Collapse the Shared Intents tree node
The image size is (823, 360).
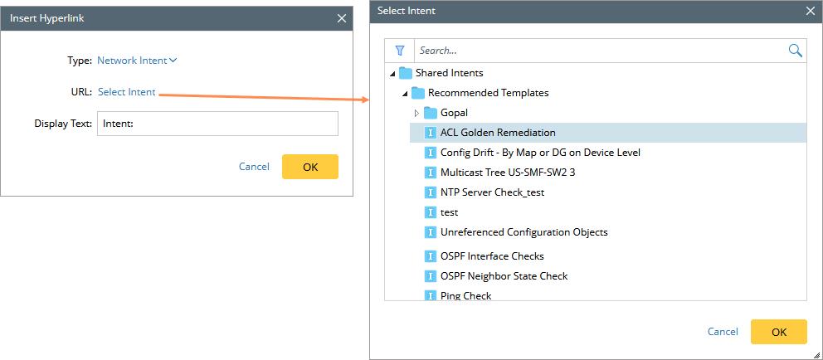click(392, 74)
